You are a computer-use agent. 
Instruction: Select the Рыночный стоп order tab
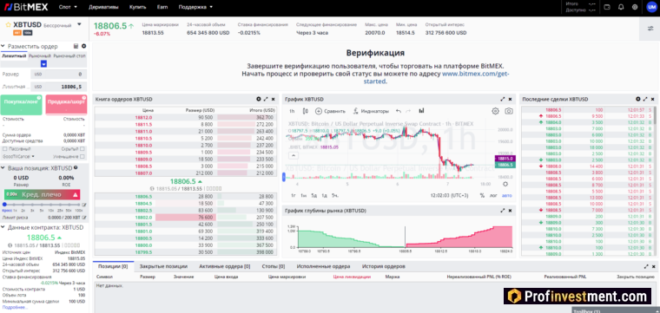(x=69, y=55)
